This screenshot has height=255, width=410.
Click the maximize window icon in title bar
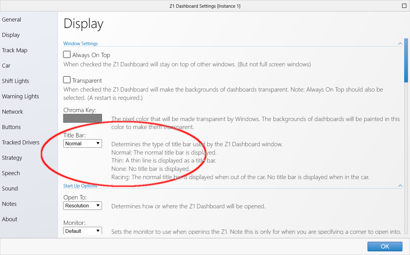point(404,6)
